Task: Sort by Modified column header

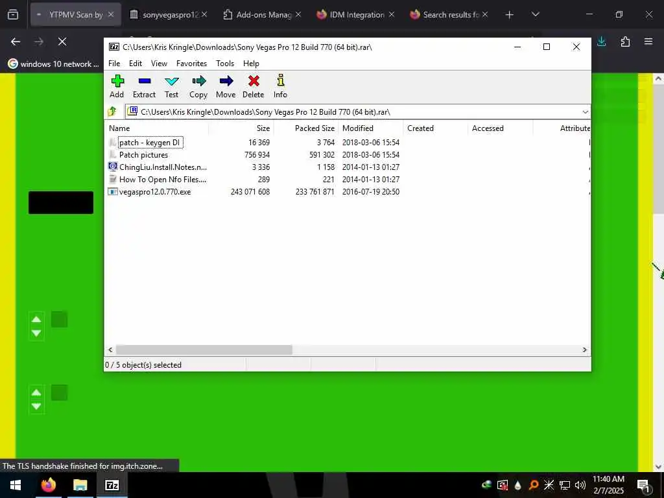Action: pos(370,128)
